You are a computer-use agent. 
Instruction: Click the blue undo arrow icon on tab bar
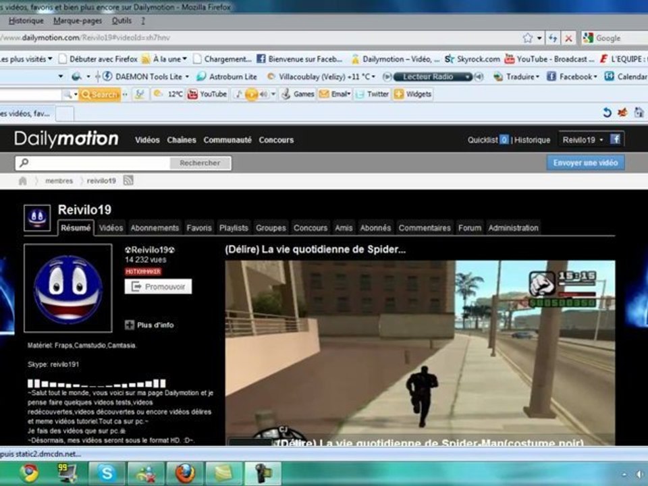[x=607, y=113]
